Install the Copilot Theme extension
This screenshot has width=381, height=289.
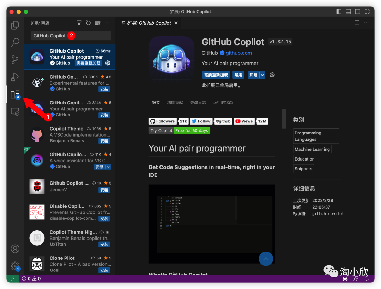pos(104,141)
